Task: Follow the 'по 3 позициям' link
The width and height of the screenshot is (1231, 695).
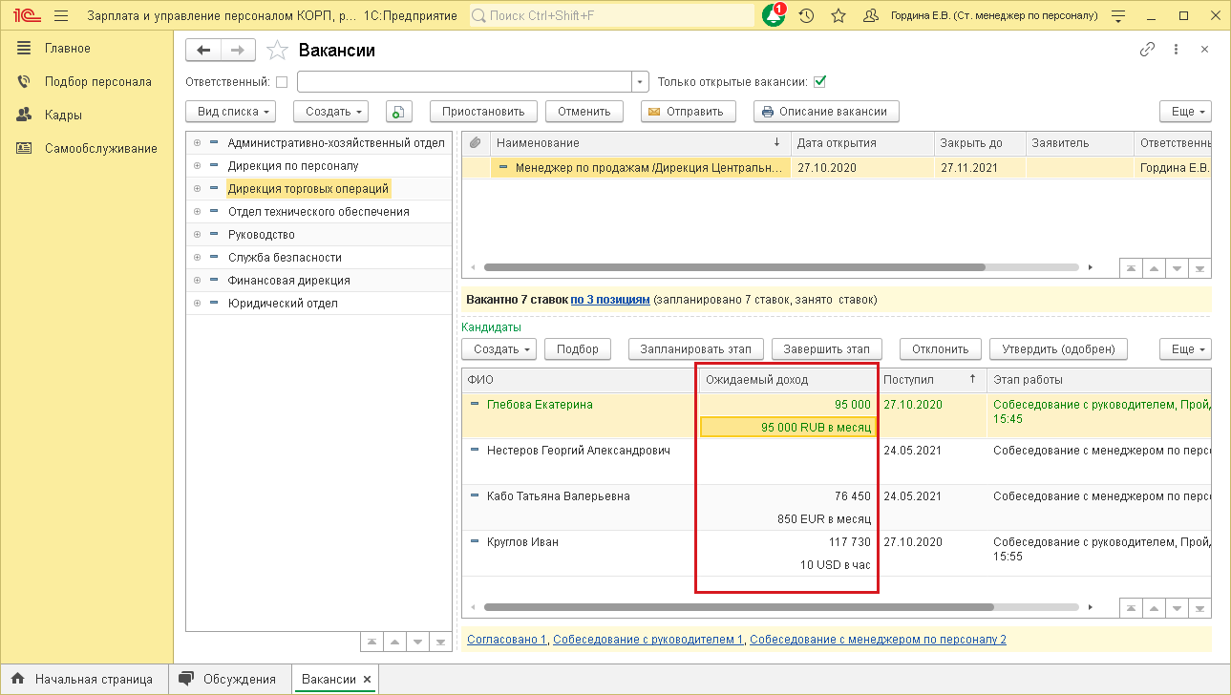Action: (610, 300)
